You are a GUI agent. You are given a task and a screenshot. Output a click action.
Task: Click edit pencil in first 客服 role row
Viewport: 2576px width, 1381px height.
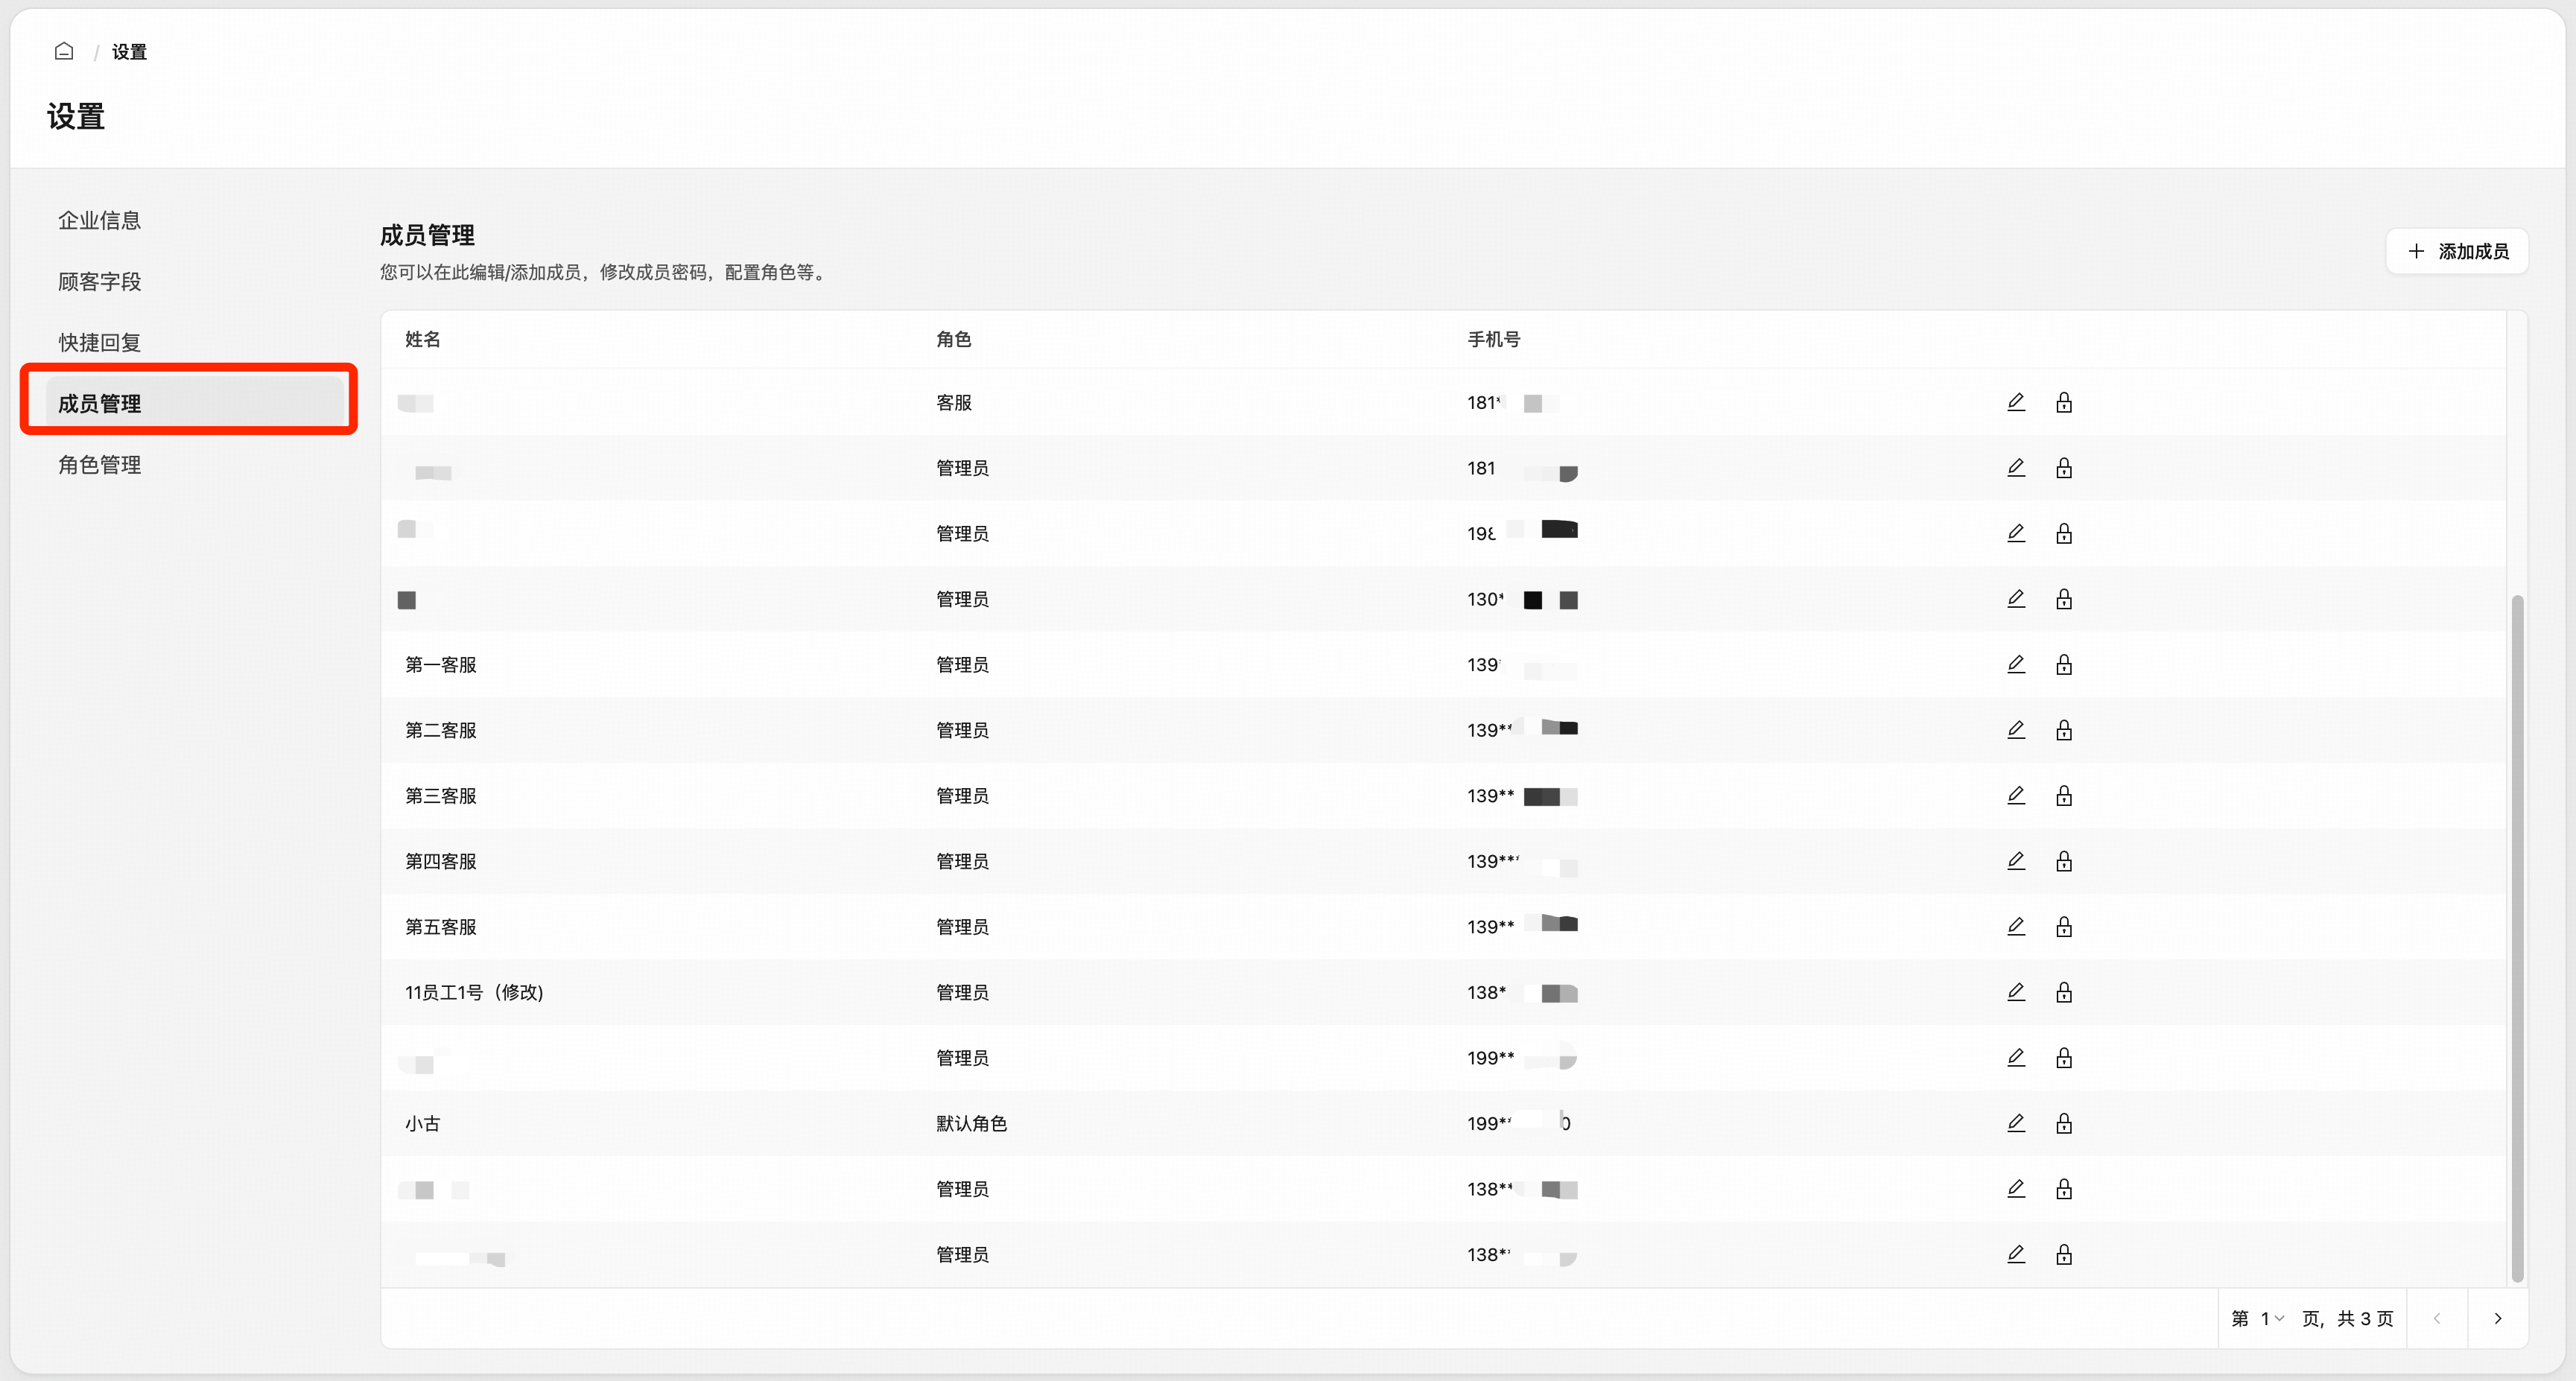2015,402
